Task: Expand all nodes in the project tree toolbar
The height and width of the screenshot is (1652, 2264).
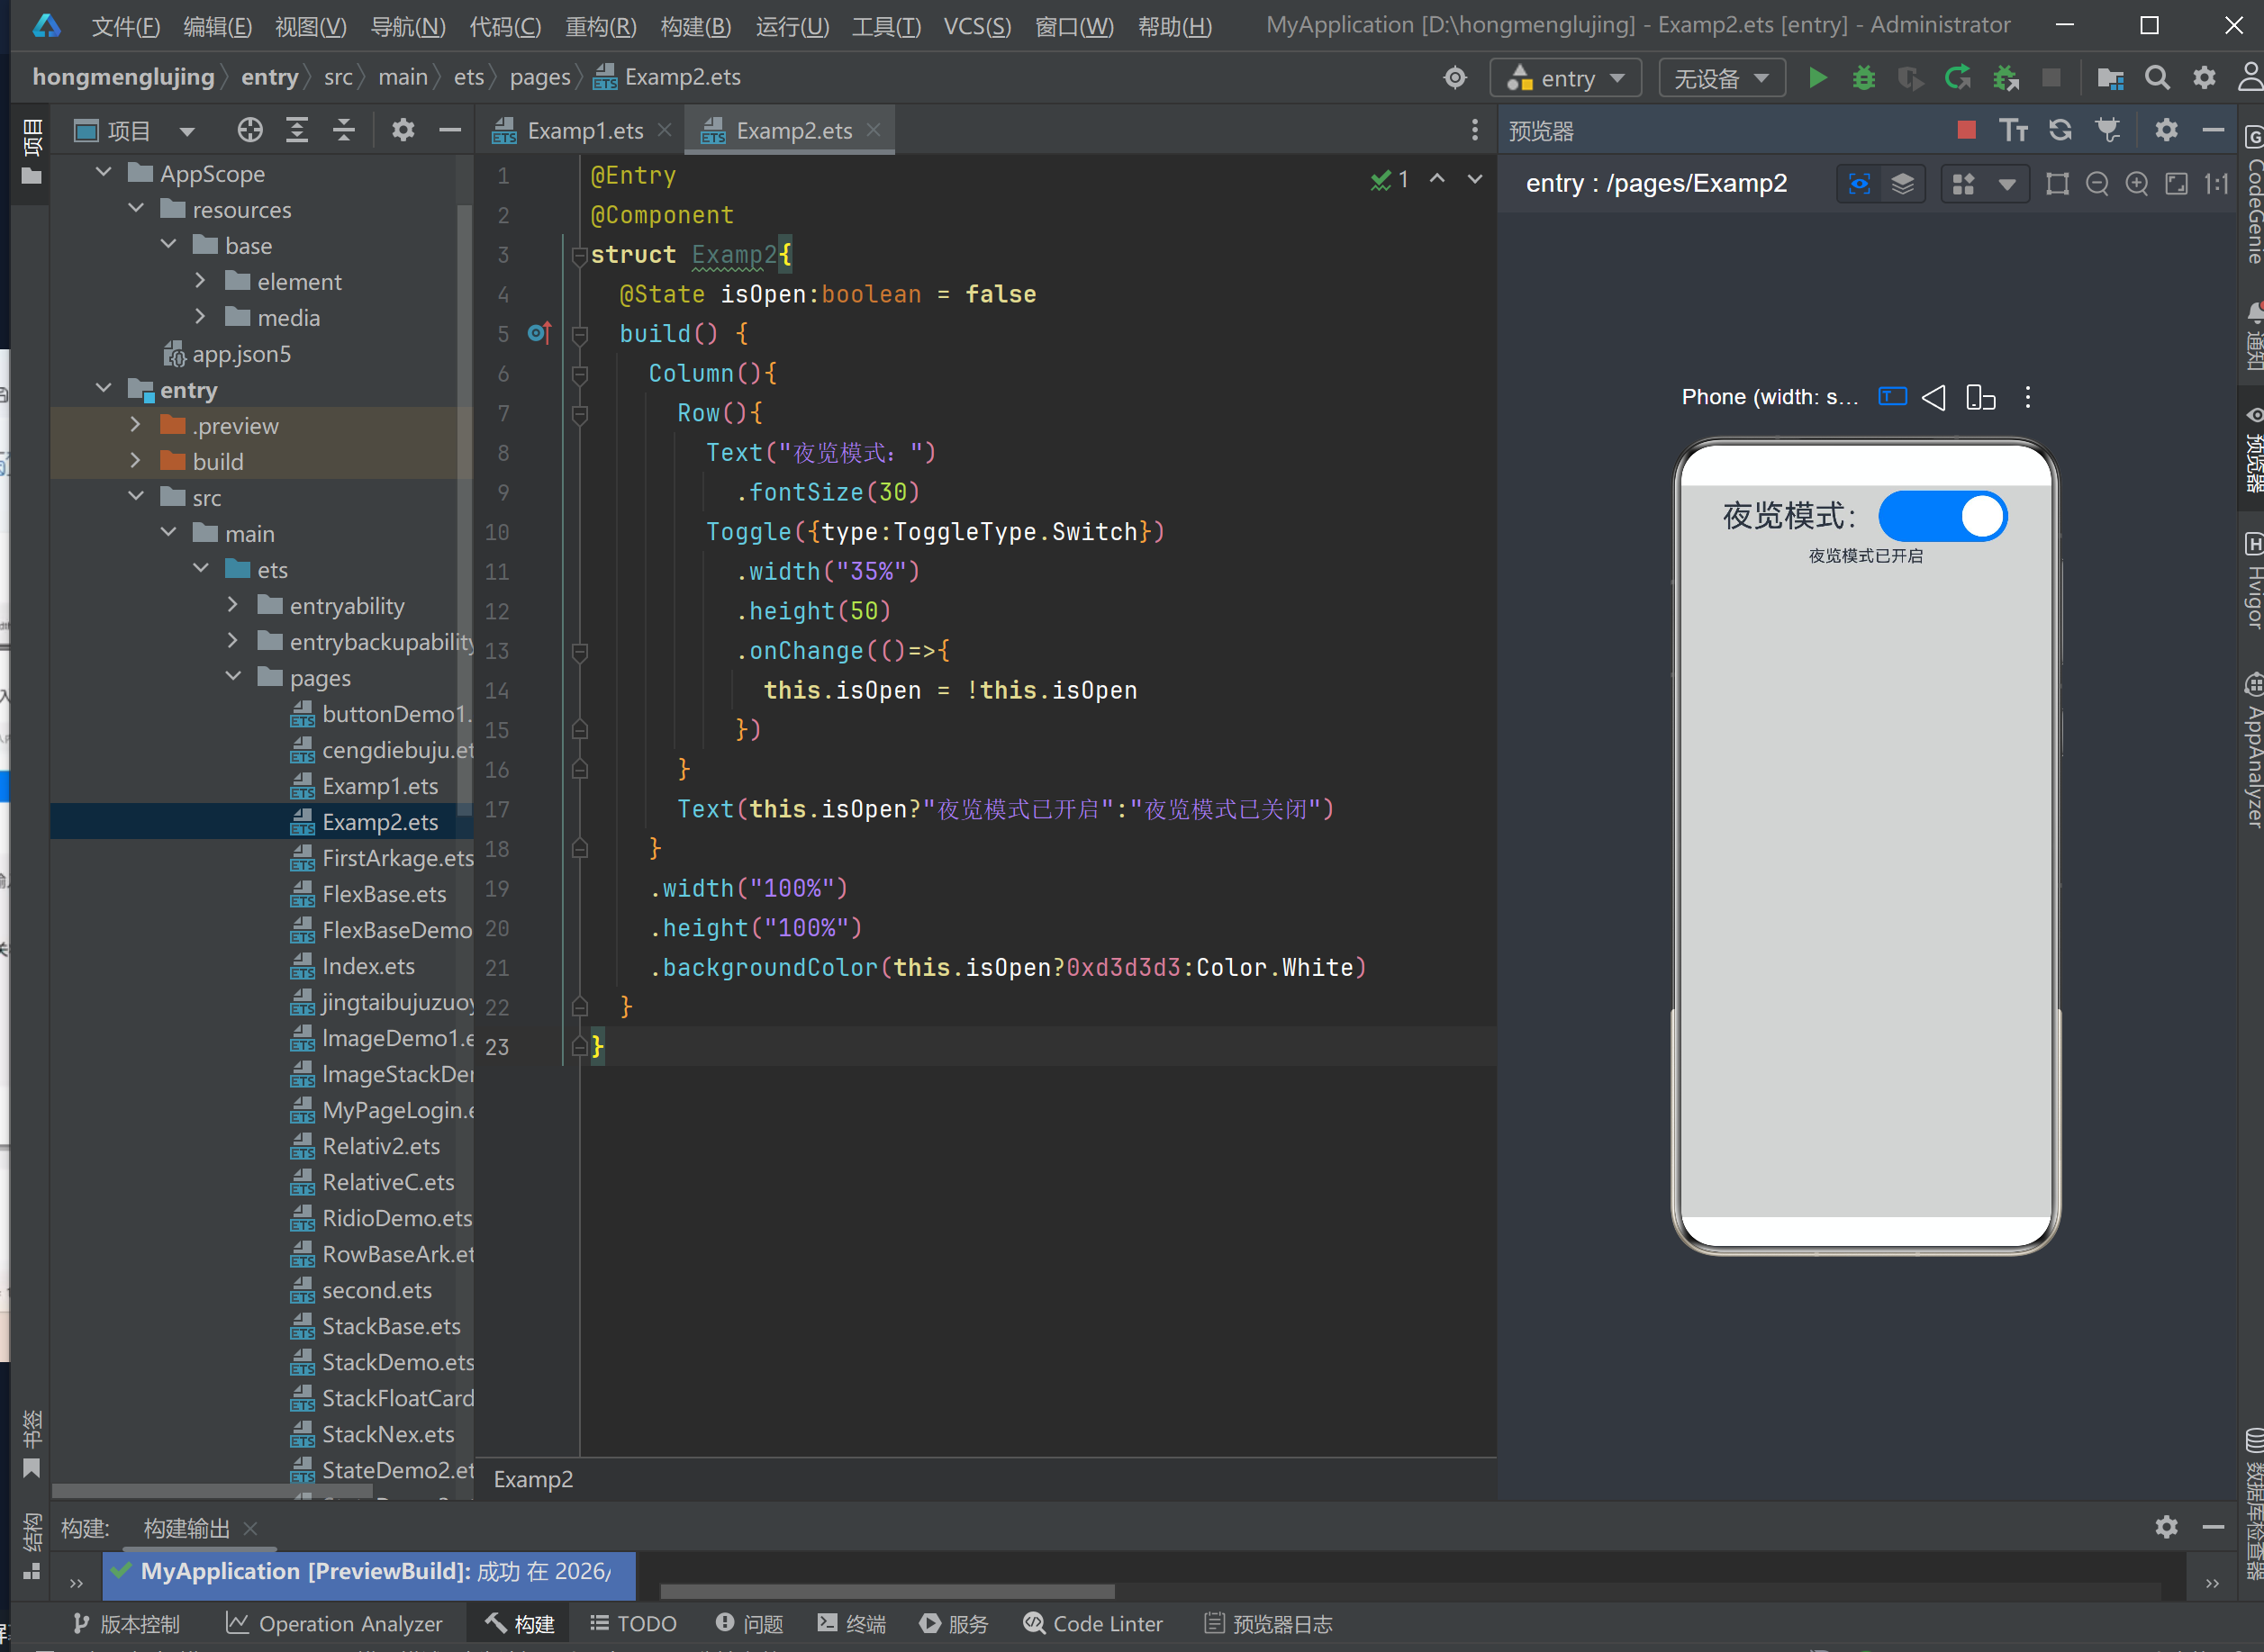Action: point(297,130)
